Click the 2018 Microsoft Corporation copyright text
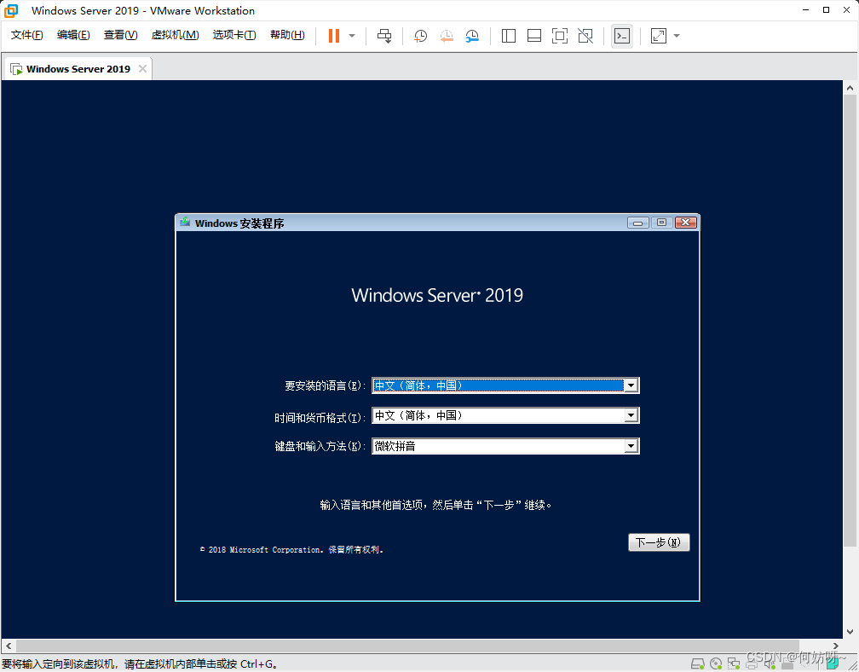 pyautogui.click(x=292, y=549)
